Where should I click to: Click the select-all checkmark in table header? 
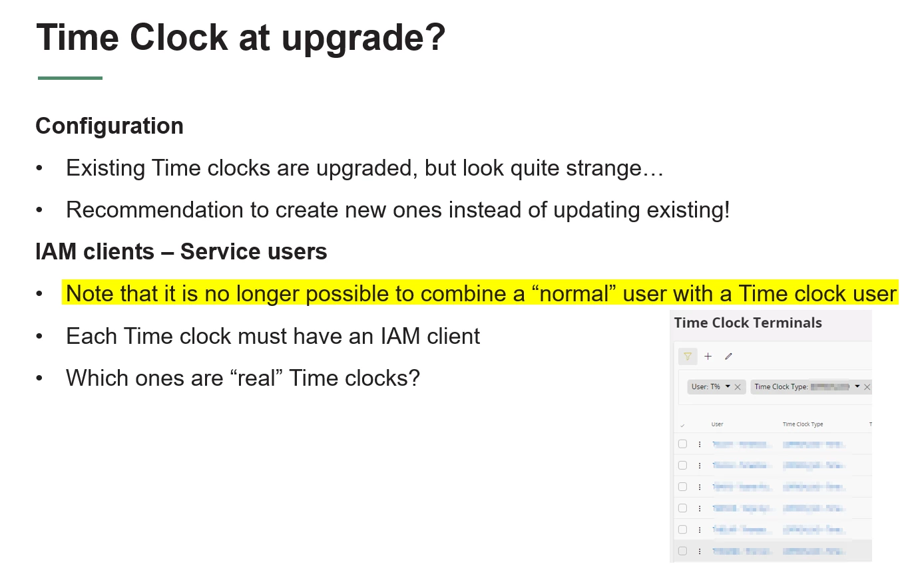682,425
